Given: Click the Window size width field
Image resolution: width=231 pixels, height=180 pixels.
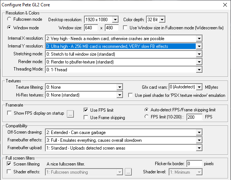Looking at the screenshot, I should [x=91, y=28].
